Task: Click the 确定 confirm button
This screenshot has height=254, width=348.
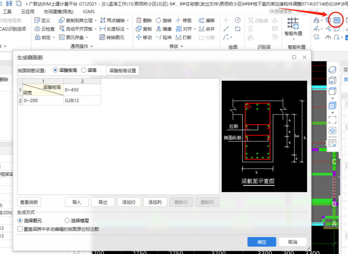Action: pos(262,242)
